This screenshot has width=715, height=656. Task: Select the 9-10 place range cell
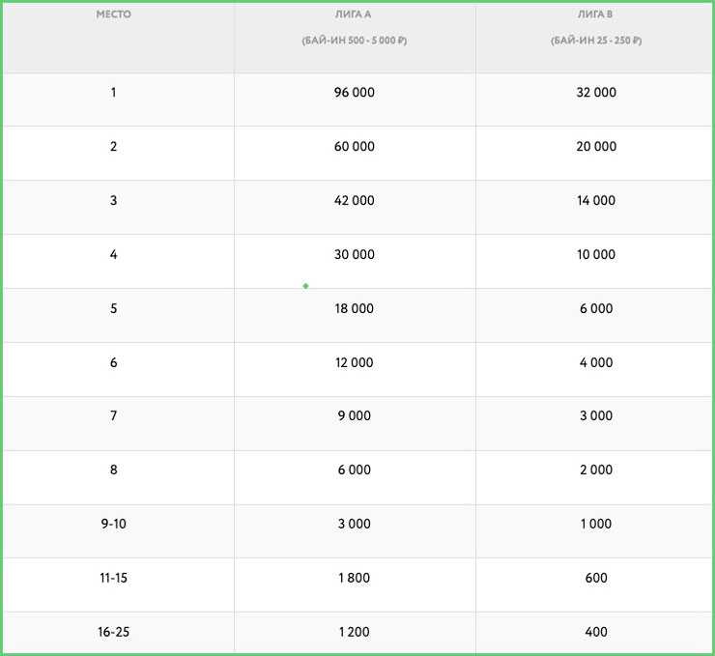113,524
